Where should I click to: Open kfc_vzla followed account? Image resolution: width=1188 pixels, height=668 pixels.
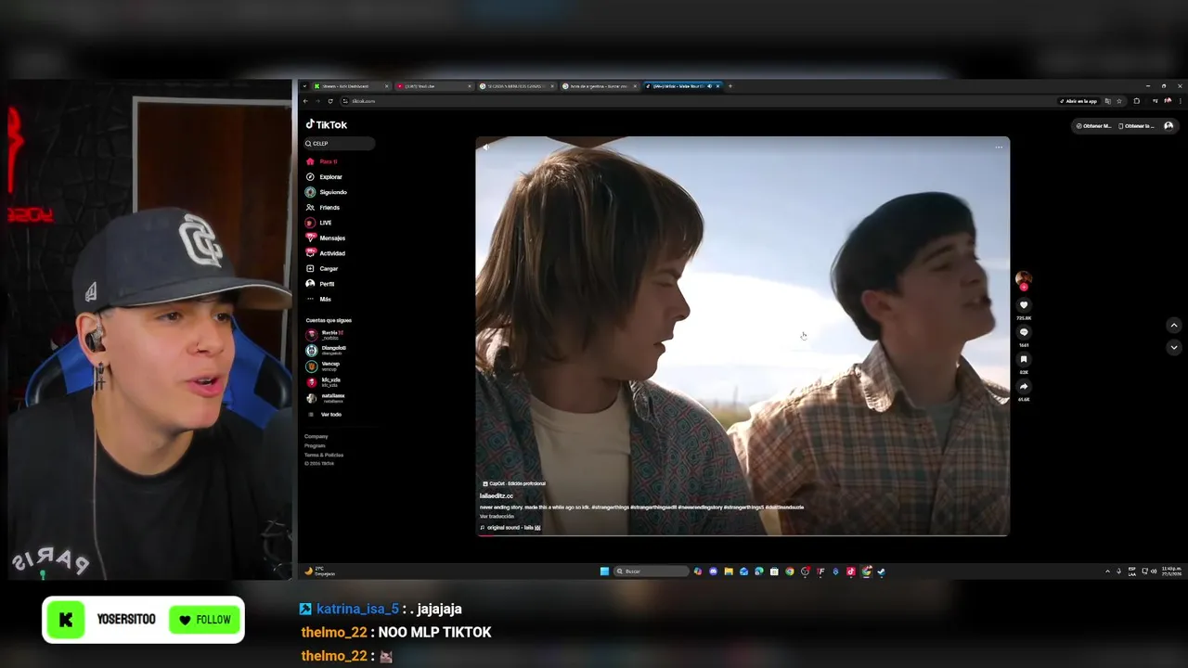pyautogui.click(x=324, y=381)
